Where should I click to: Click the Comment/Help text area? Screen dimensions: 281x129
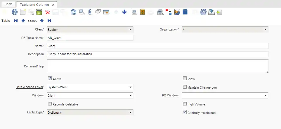coord(158,66)
